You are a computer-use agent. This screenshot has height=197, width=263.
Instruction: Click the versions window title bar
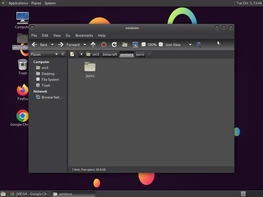[x=132, y=28]
